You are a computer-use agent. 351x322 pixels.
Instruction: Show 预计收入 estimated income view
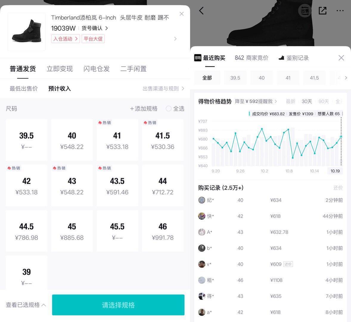point(60,89)
